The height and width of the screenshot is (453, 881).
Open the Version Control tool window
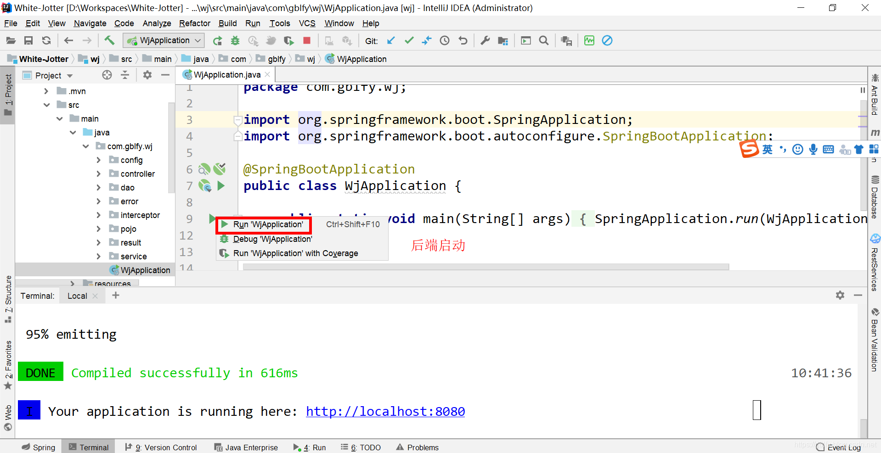pos(161,447)
